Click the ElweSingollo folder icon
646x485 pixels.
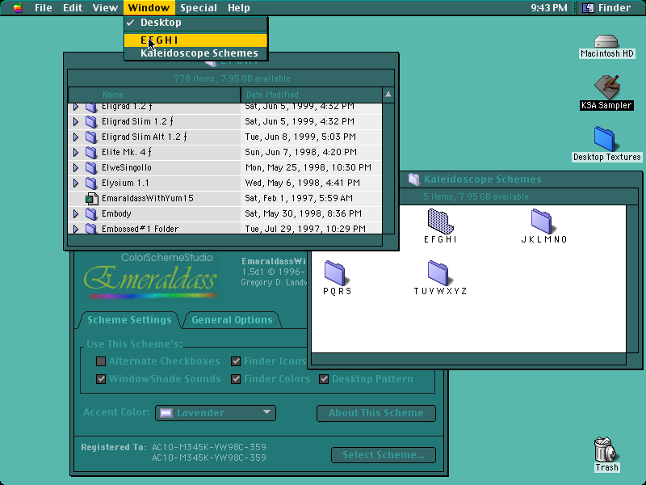[91, 167]
